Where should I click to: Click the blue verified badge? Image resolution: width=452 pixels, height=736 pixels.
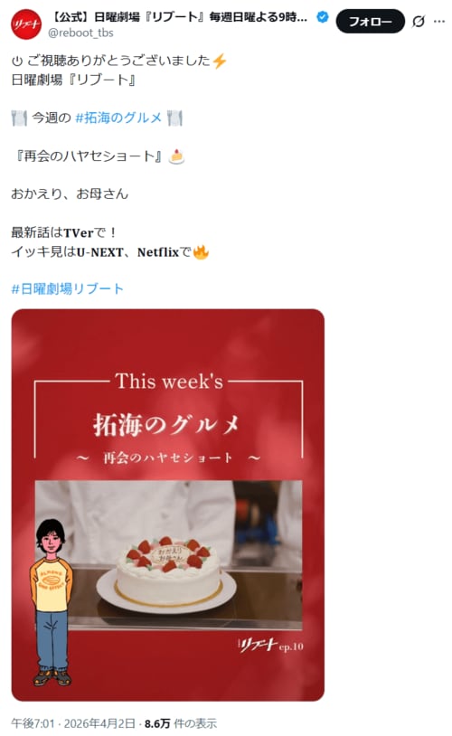(322, 17)
